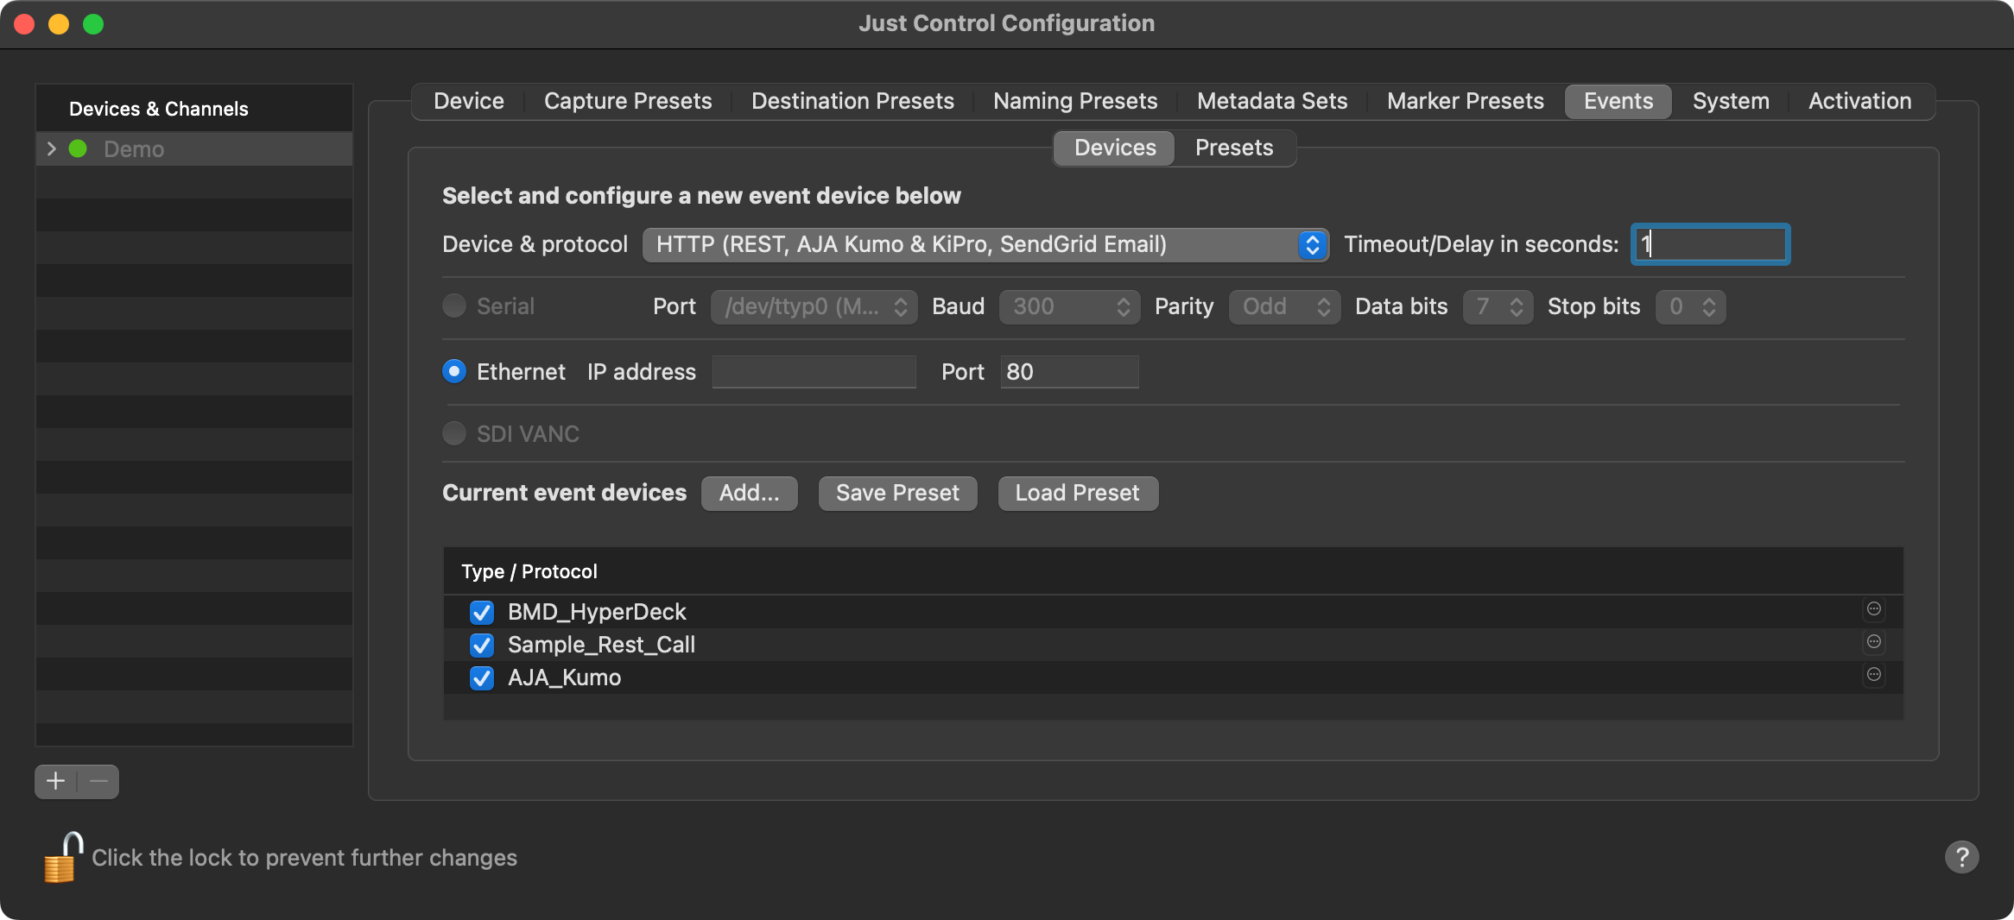Viewport: 2014px width, 920px height.
Task: Click the IP address input field
Action: pos(814,372)
